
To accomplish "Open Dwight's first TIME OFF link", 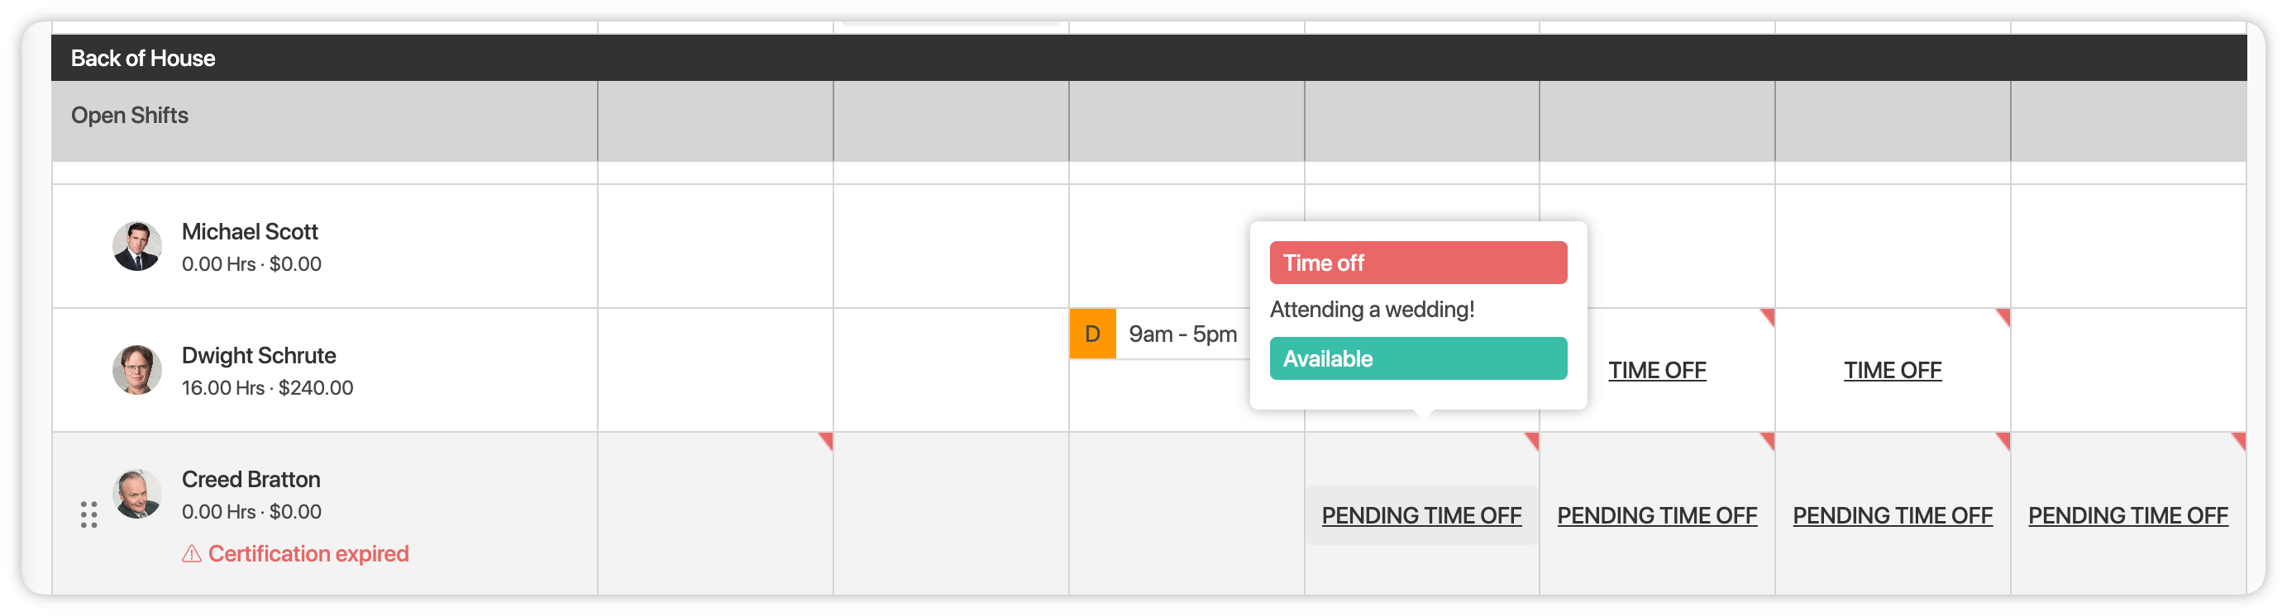I will [1657, 371].
